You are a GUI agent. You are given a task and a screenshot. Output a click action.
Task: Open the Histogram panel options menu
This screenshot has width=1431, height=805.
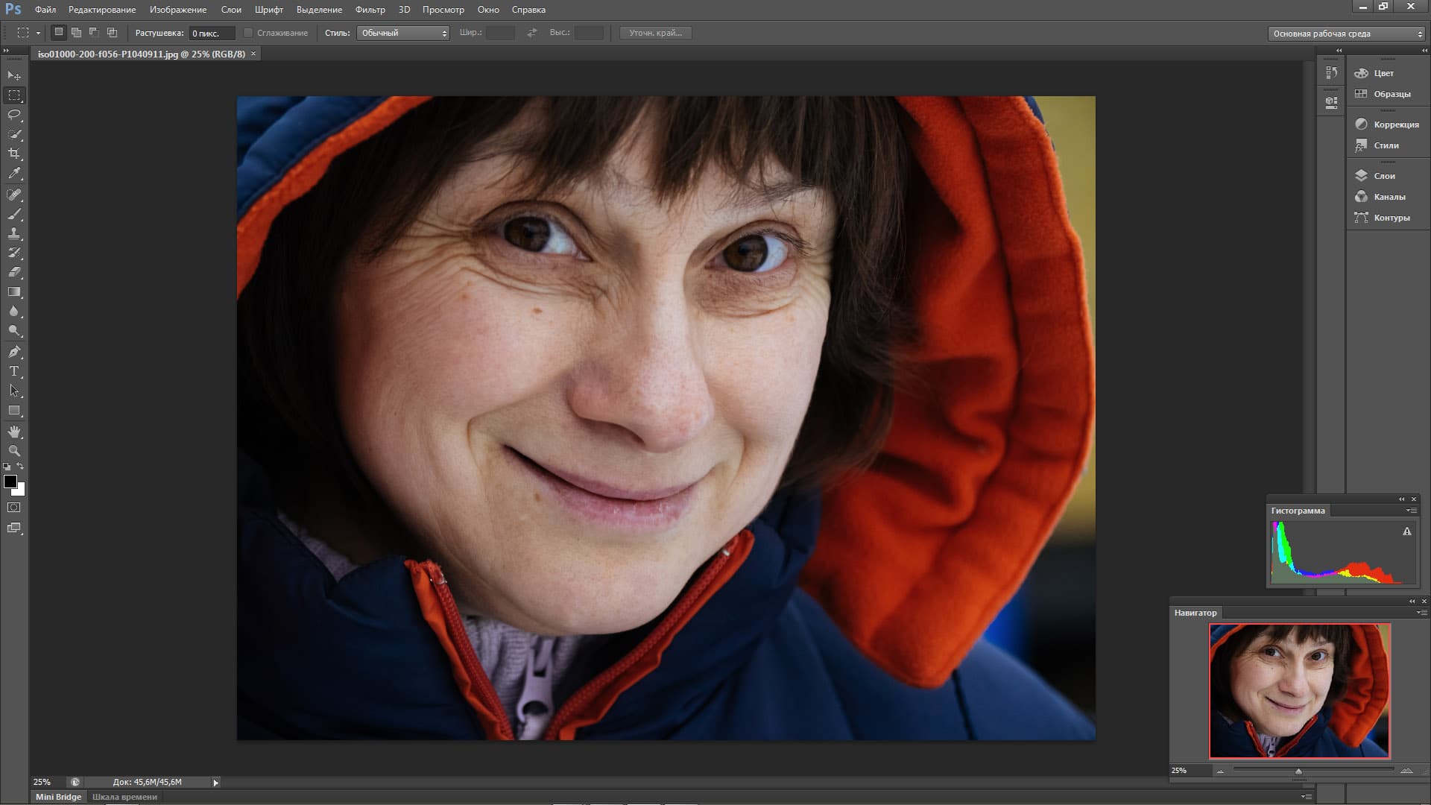point(1411,511)
